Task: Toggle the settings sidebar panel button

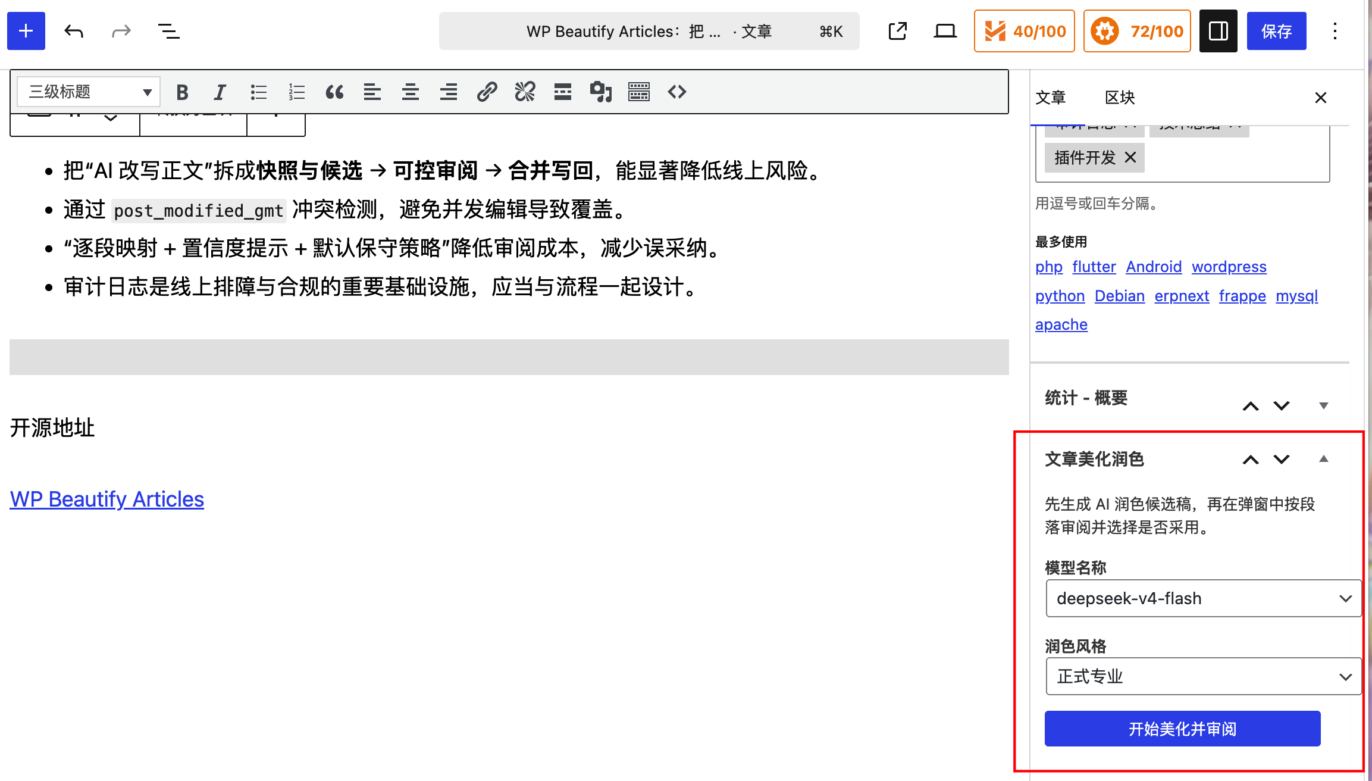Action: click(1218, 31)
